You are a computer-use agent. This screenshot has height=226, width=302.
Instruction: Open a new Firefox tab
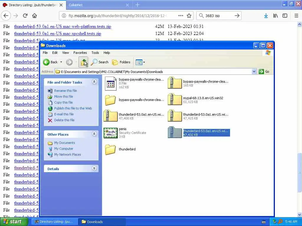coord(137,5)
